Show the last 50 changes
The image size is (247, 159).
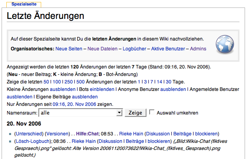(46, 82)
